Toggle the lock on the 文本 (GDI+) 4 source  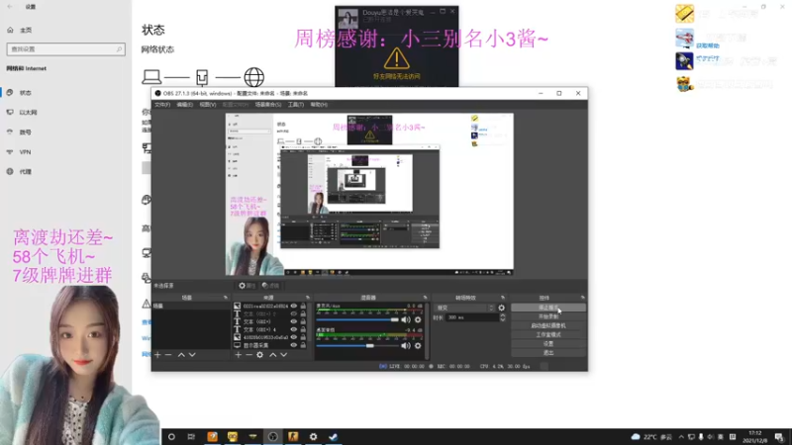tap(303, 329)
